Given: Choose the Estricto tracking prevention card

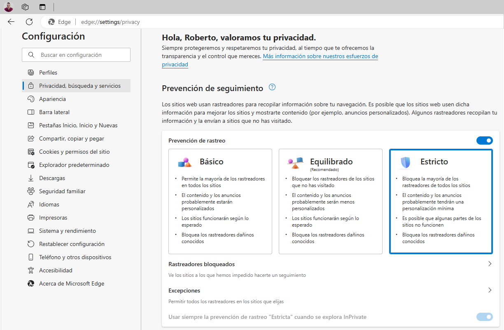Looking at the screenshot, I should (x=441, y=201).
